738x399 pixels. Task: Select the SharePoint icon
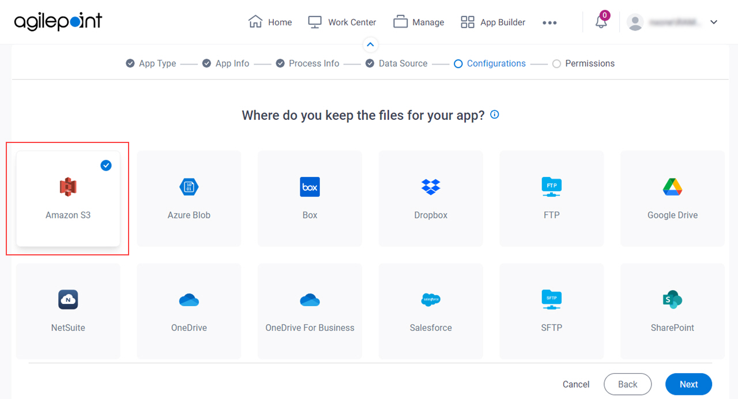coord(673,299)
